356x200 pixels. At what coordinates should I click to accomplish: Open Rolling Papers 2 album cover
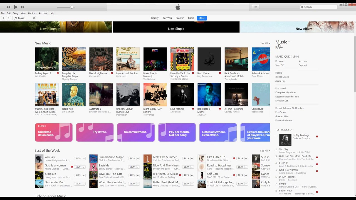pos(47,59)
